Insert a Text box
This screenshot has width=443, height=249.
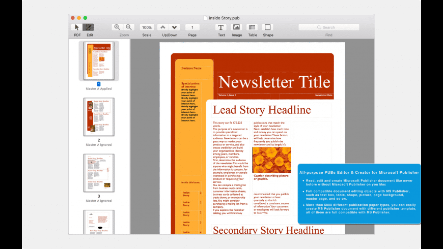click(221, 27)
